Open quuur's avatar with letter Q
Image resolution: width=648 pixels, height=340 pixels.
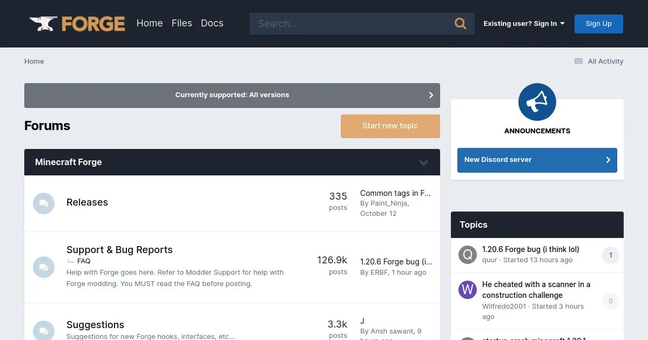pyautogui.click(x=468, y=255)
